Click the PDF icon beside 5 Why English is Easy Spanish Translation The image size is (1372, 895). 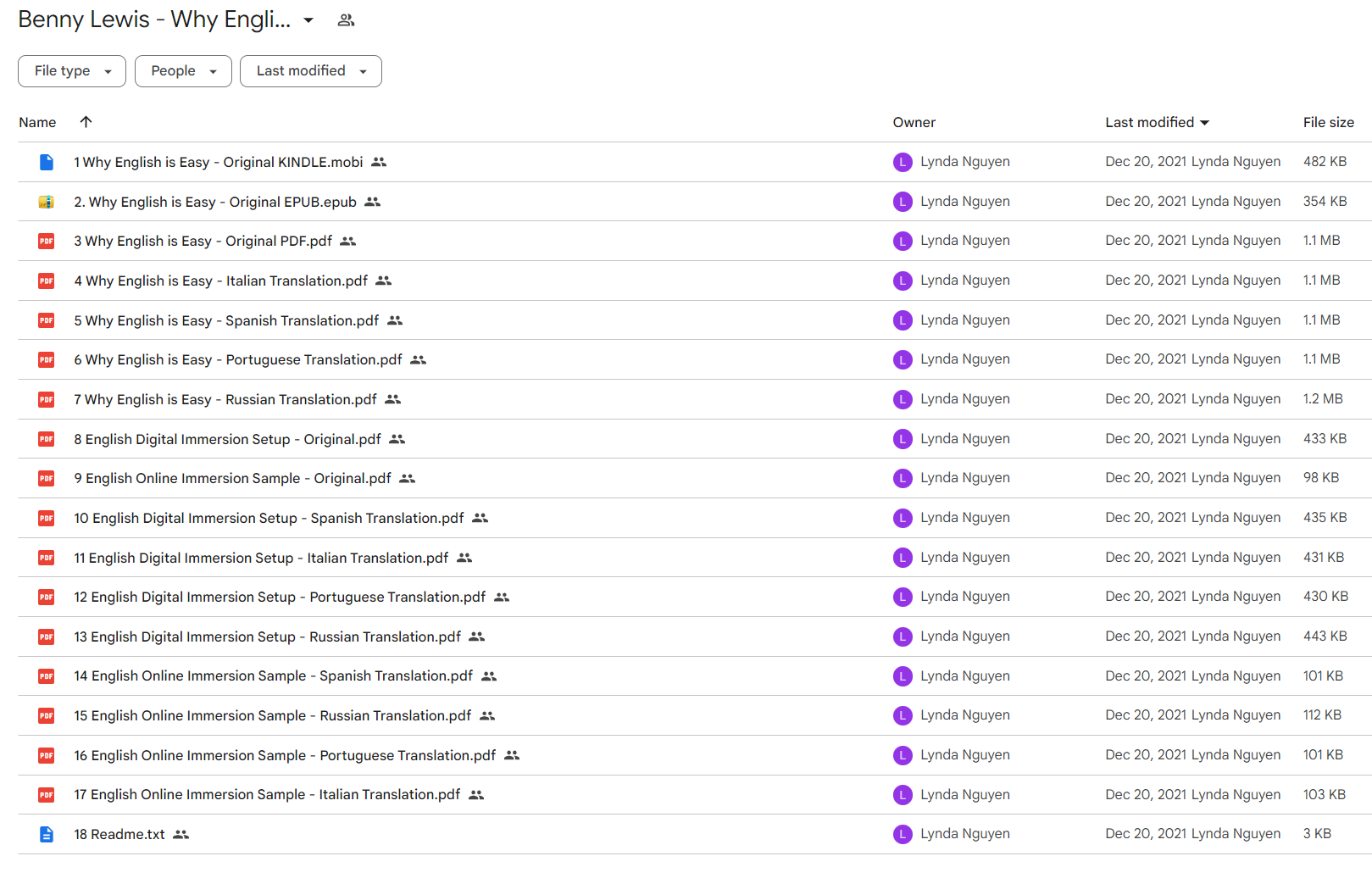coord(47,320)
